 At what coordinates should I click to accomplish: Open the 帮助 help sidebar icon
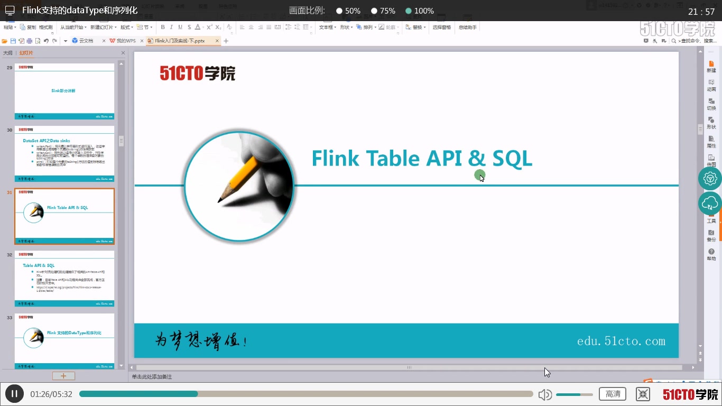(x=711, y=255)
